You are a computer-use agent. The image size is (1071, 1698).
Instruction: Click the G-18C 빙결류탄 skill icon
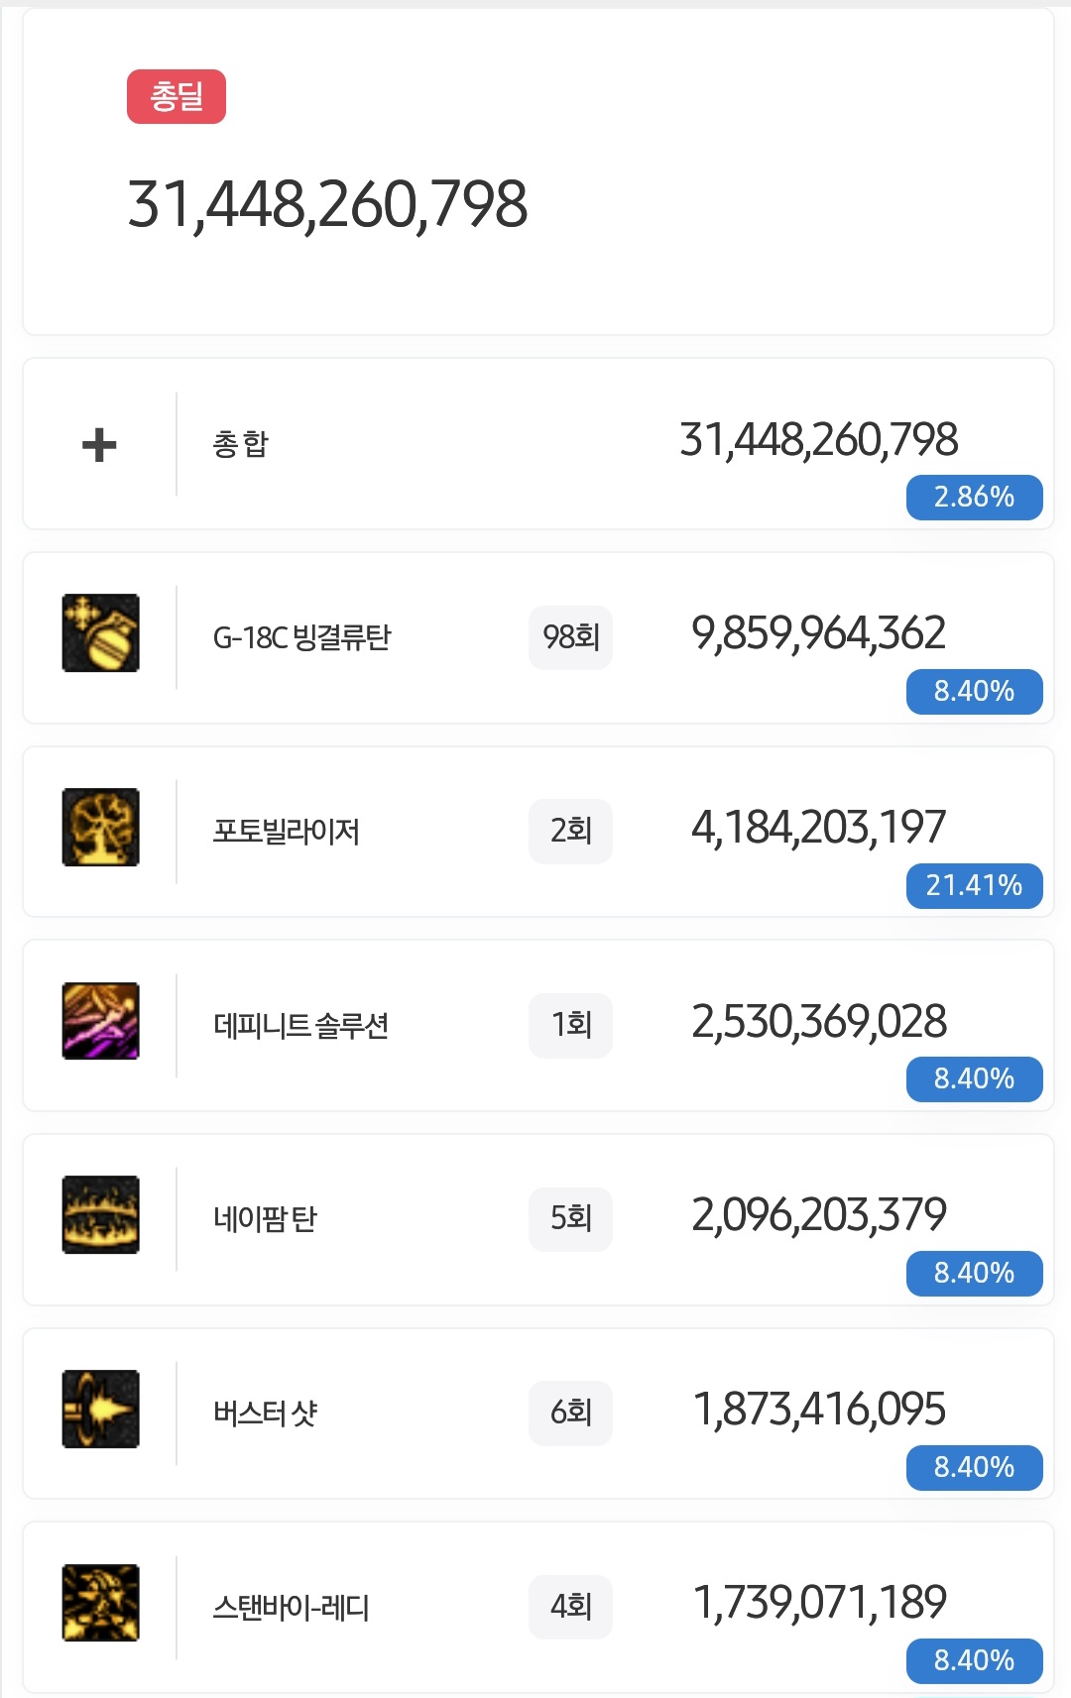point(100,633)
